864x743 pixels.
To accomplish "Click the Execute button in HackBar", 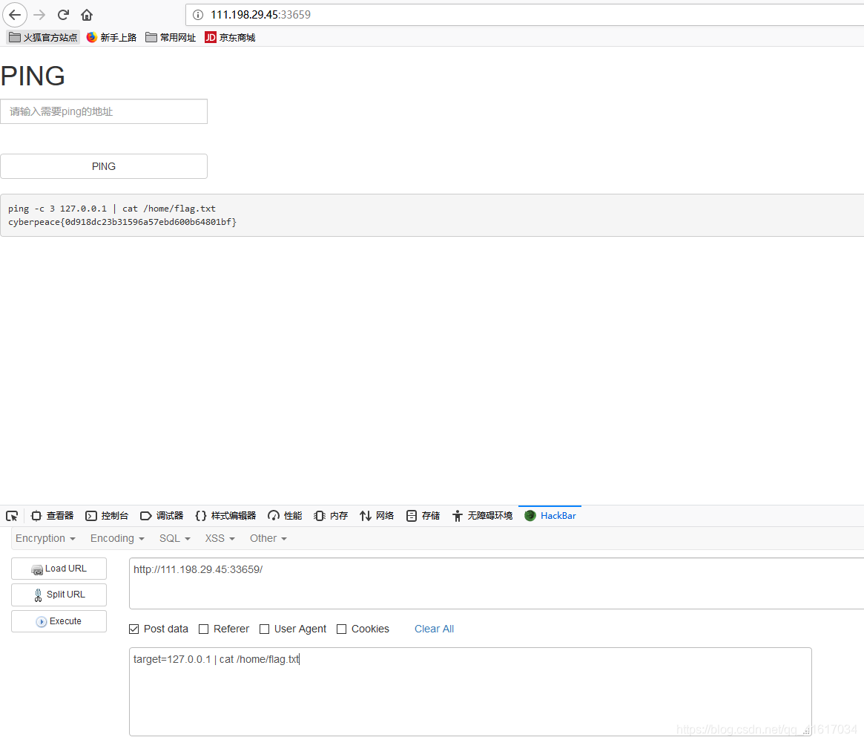I will [59, 621].
